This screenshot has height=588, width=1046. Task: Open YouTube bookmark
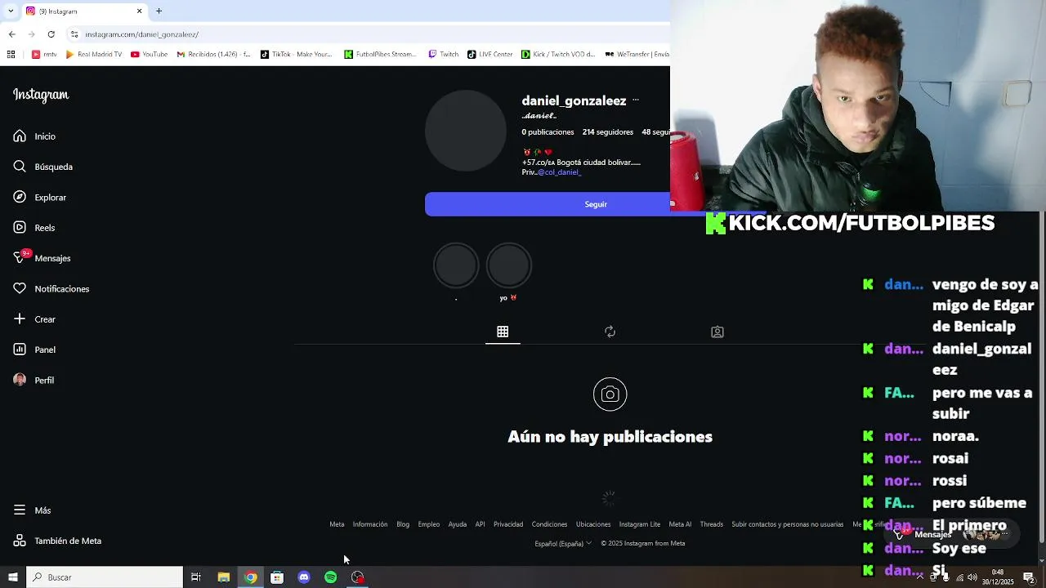click(149, 55)
